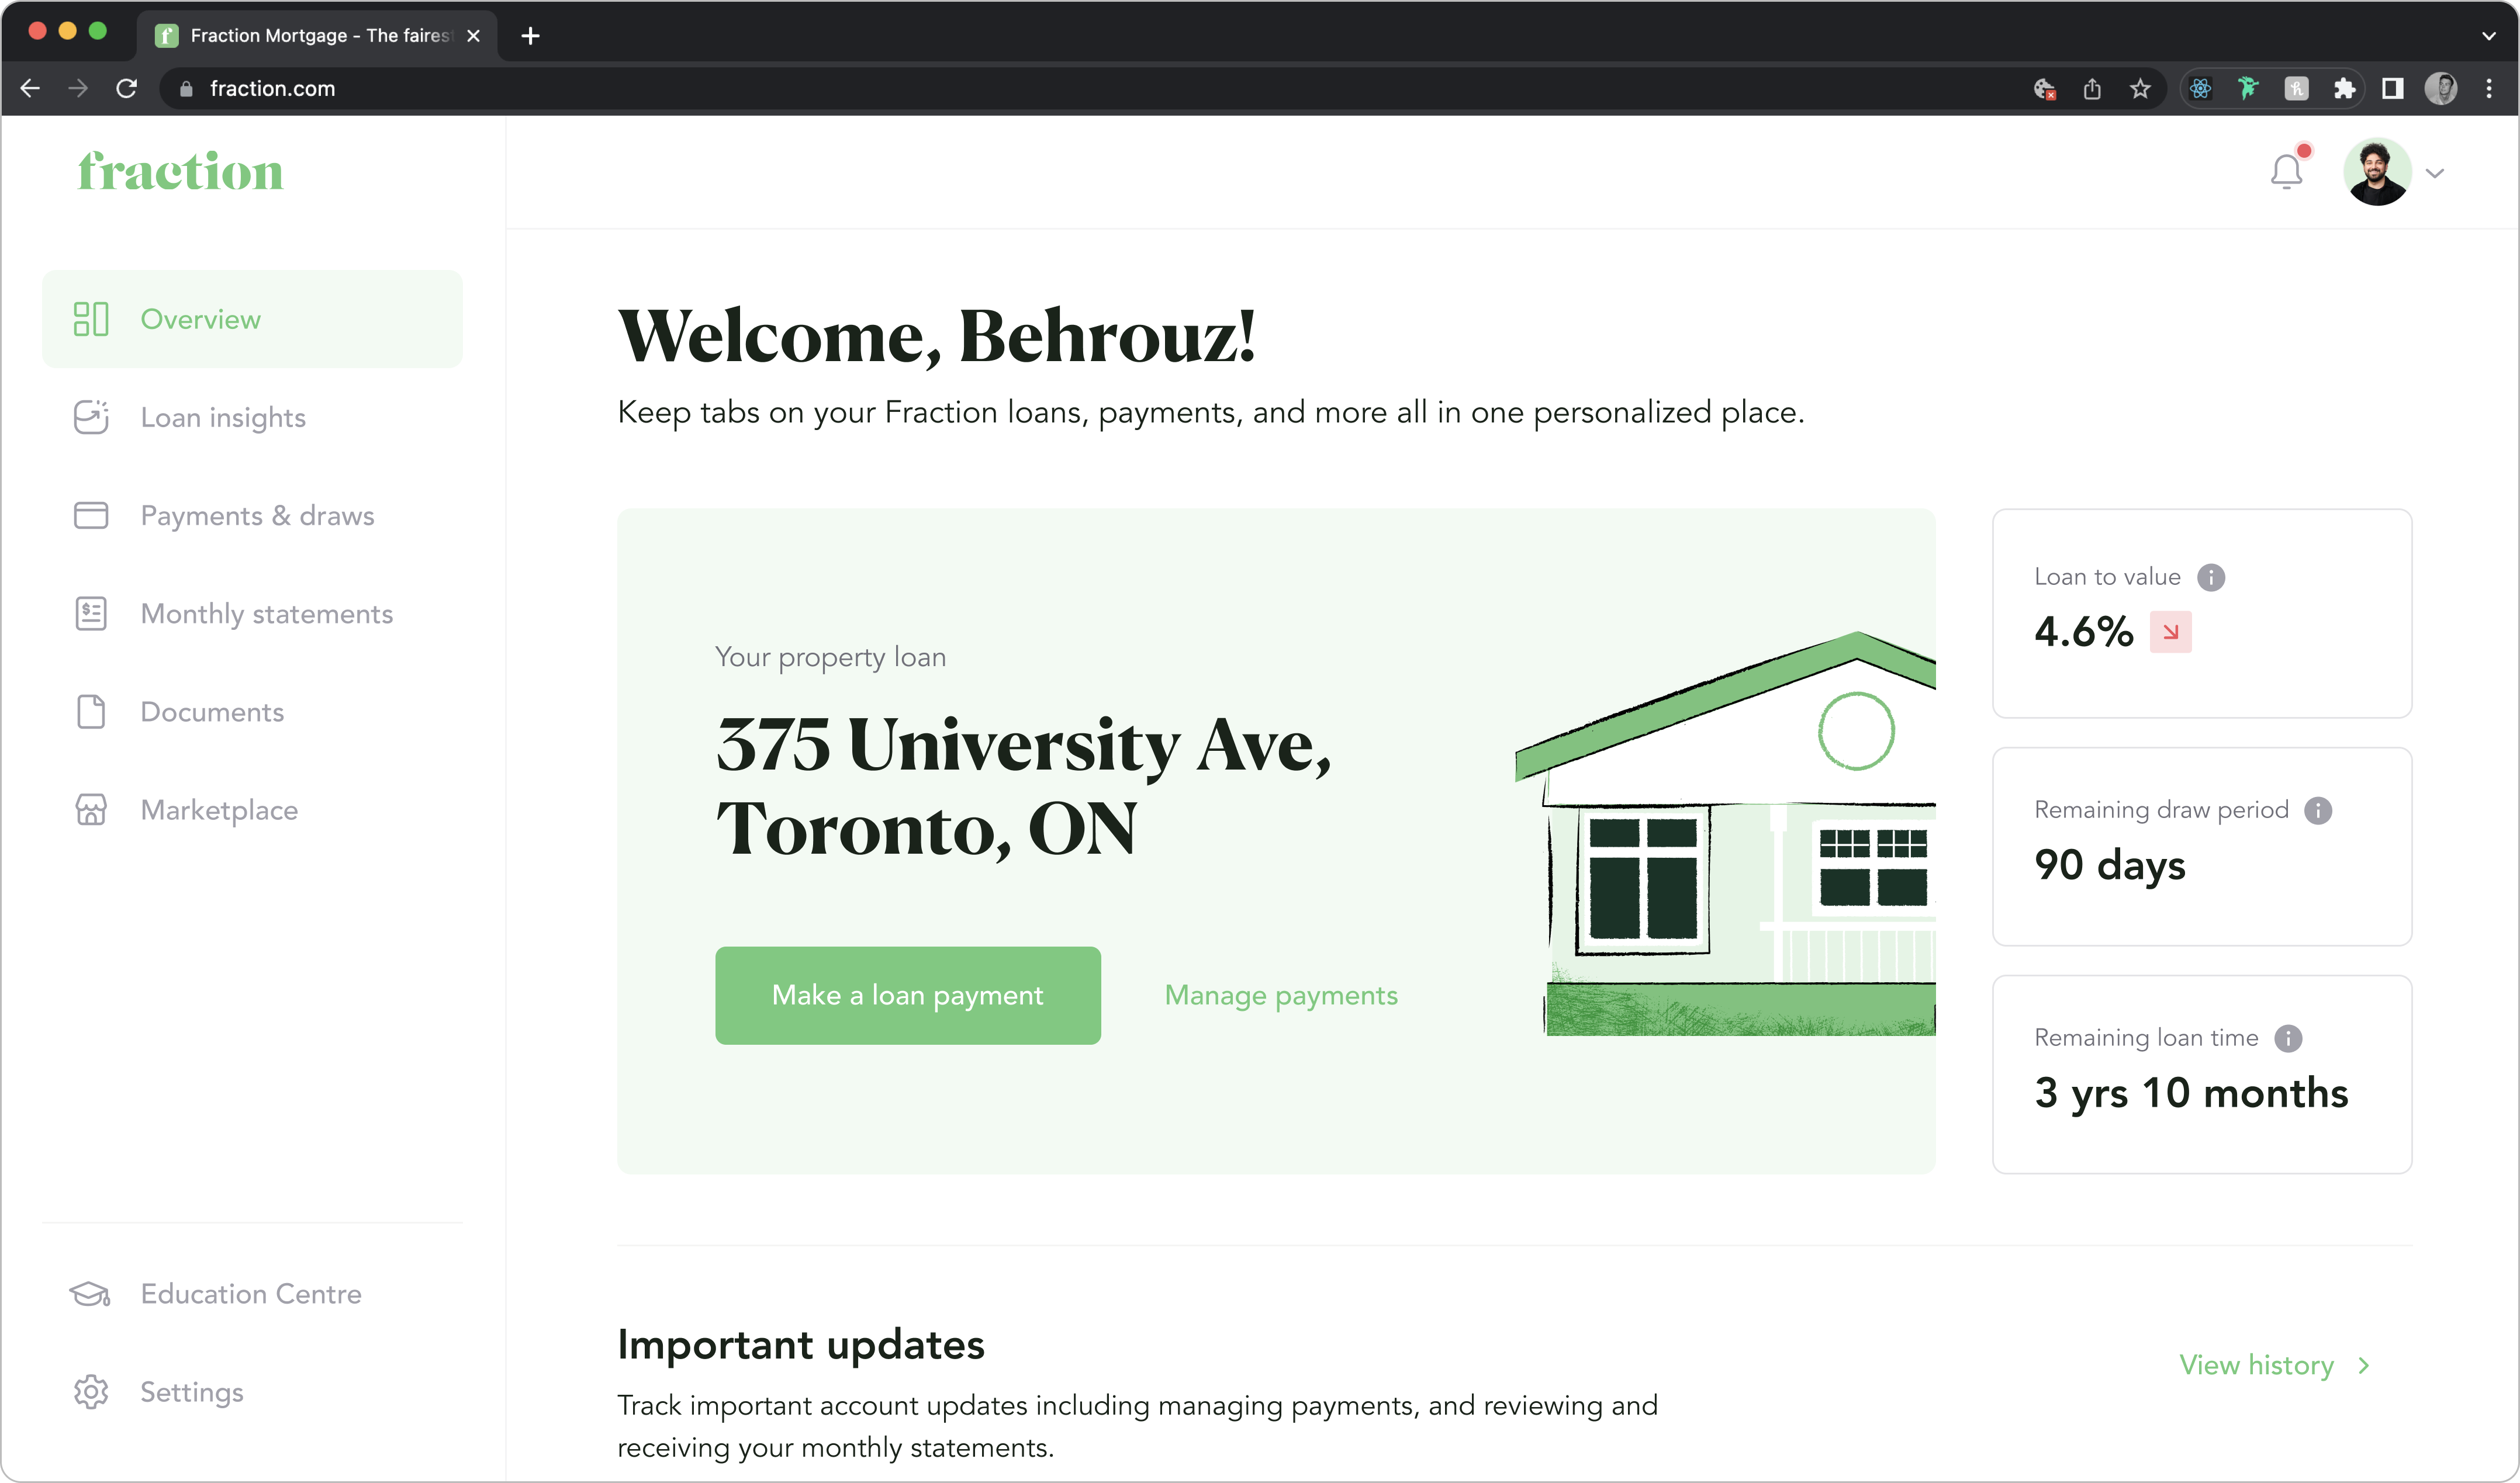
Task: Click the View history chevron arrow
Action: (x=2364, y=1366)
